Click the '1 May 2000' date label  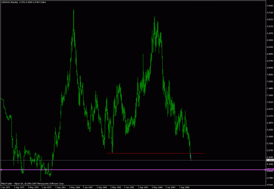157,187
